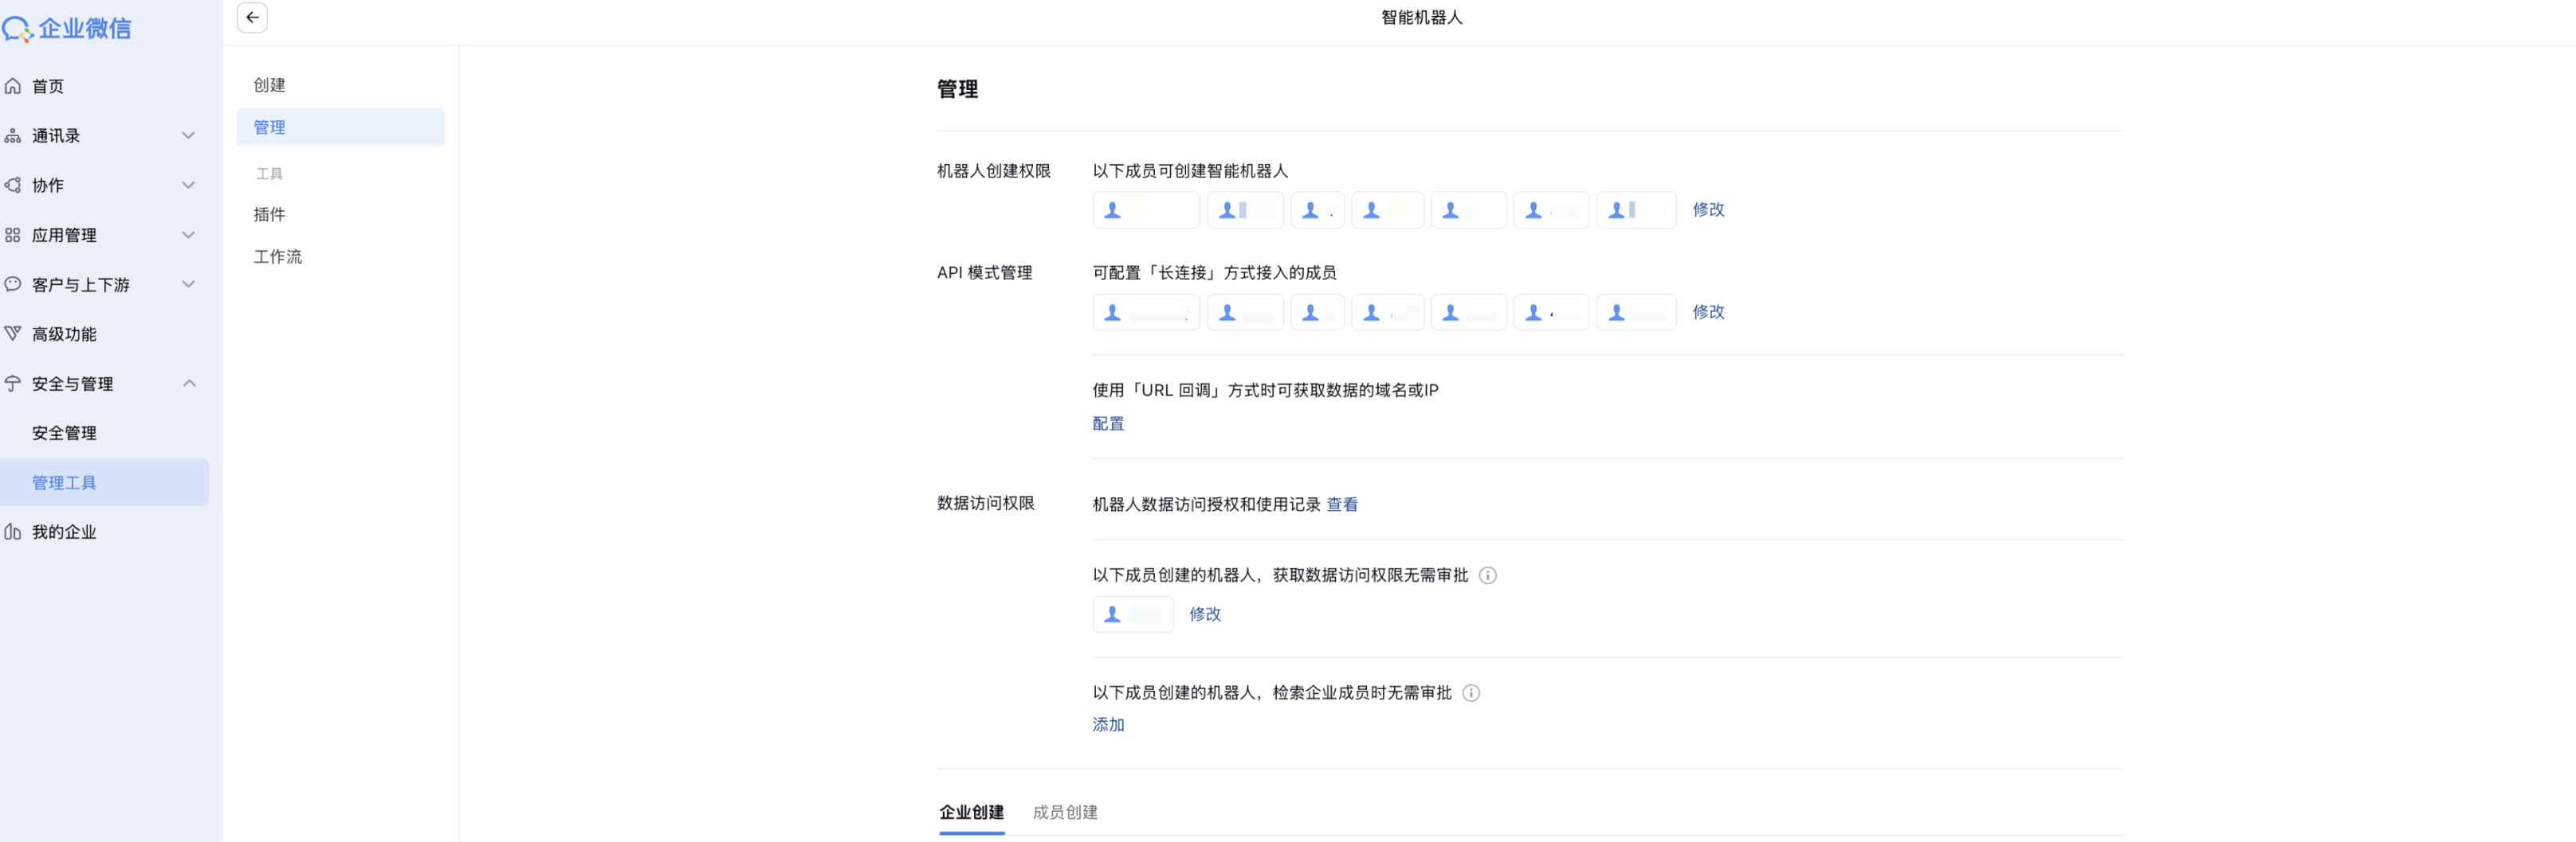
Task: Open the 工作流 tools page
Action: pyautogui.click(x=277, y=257)
